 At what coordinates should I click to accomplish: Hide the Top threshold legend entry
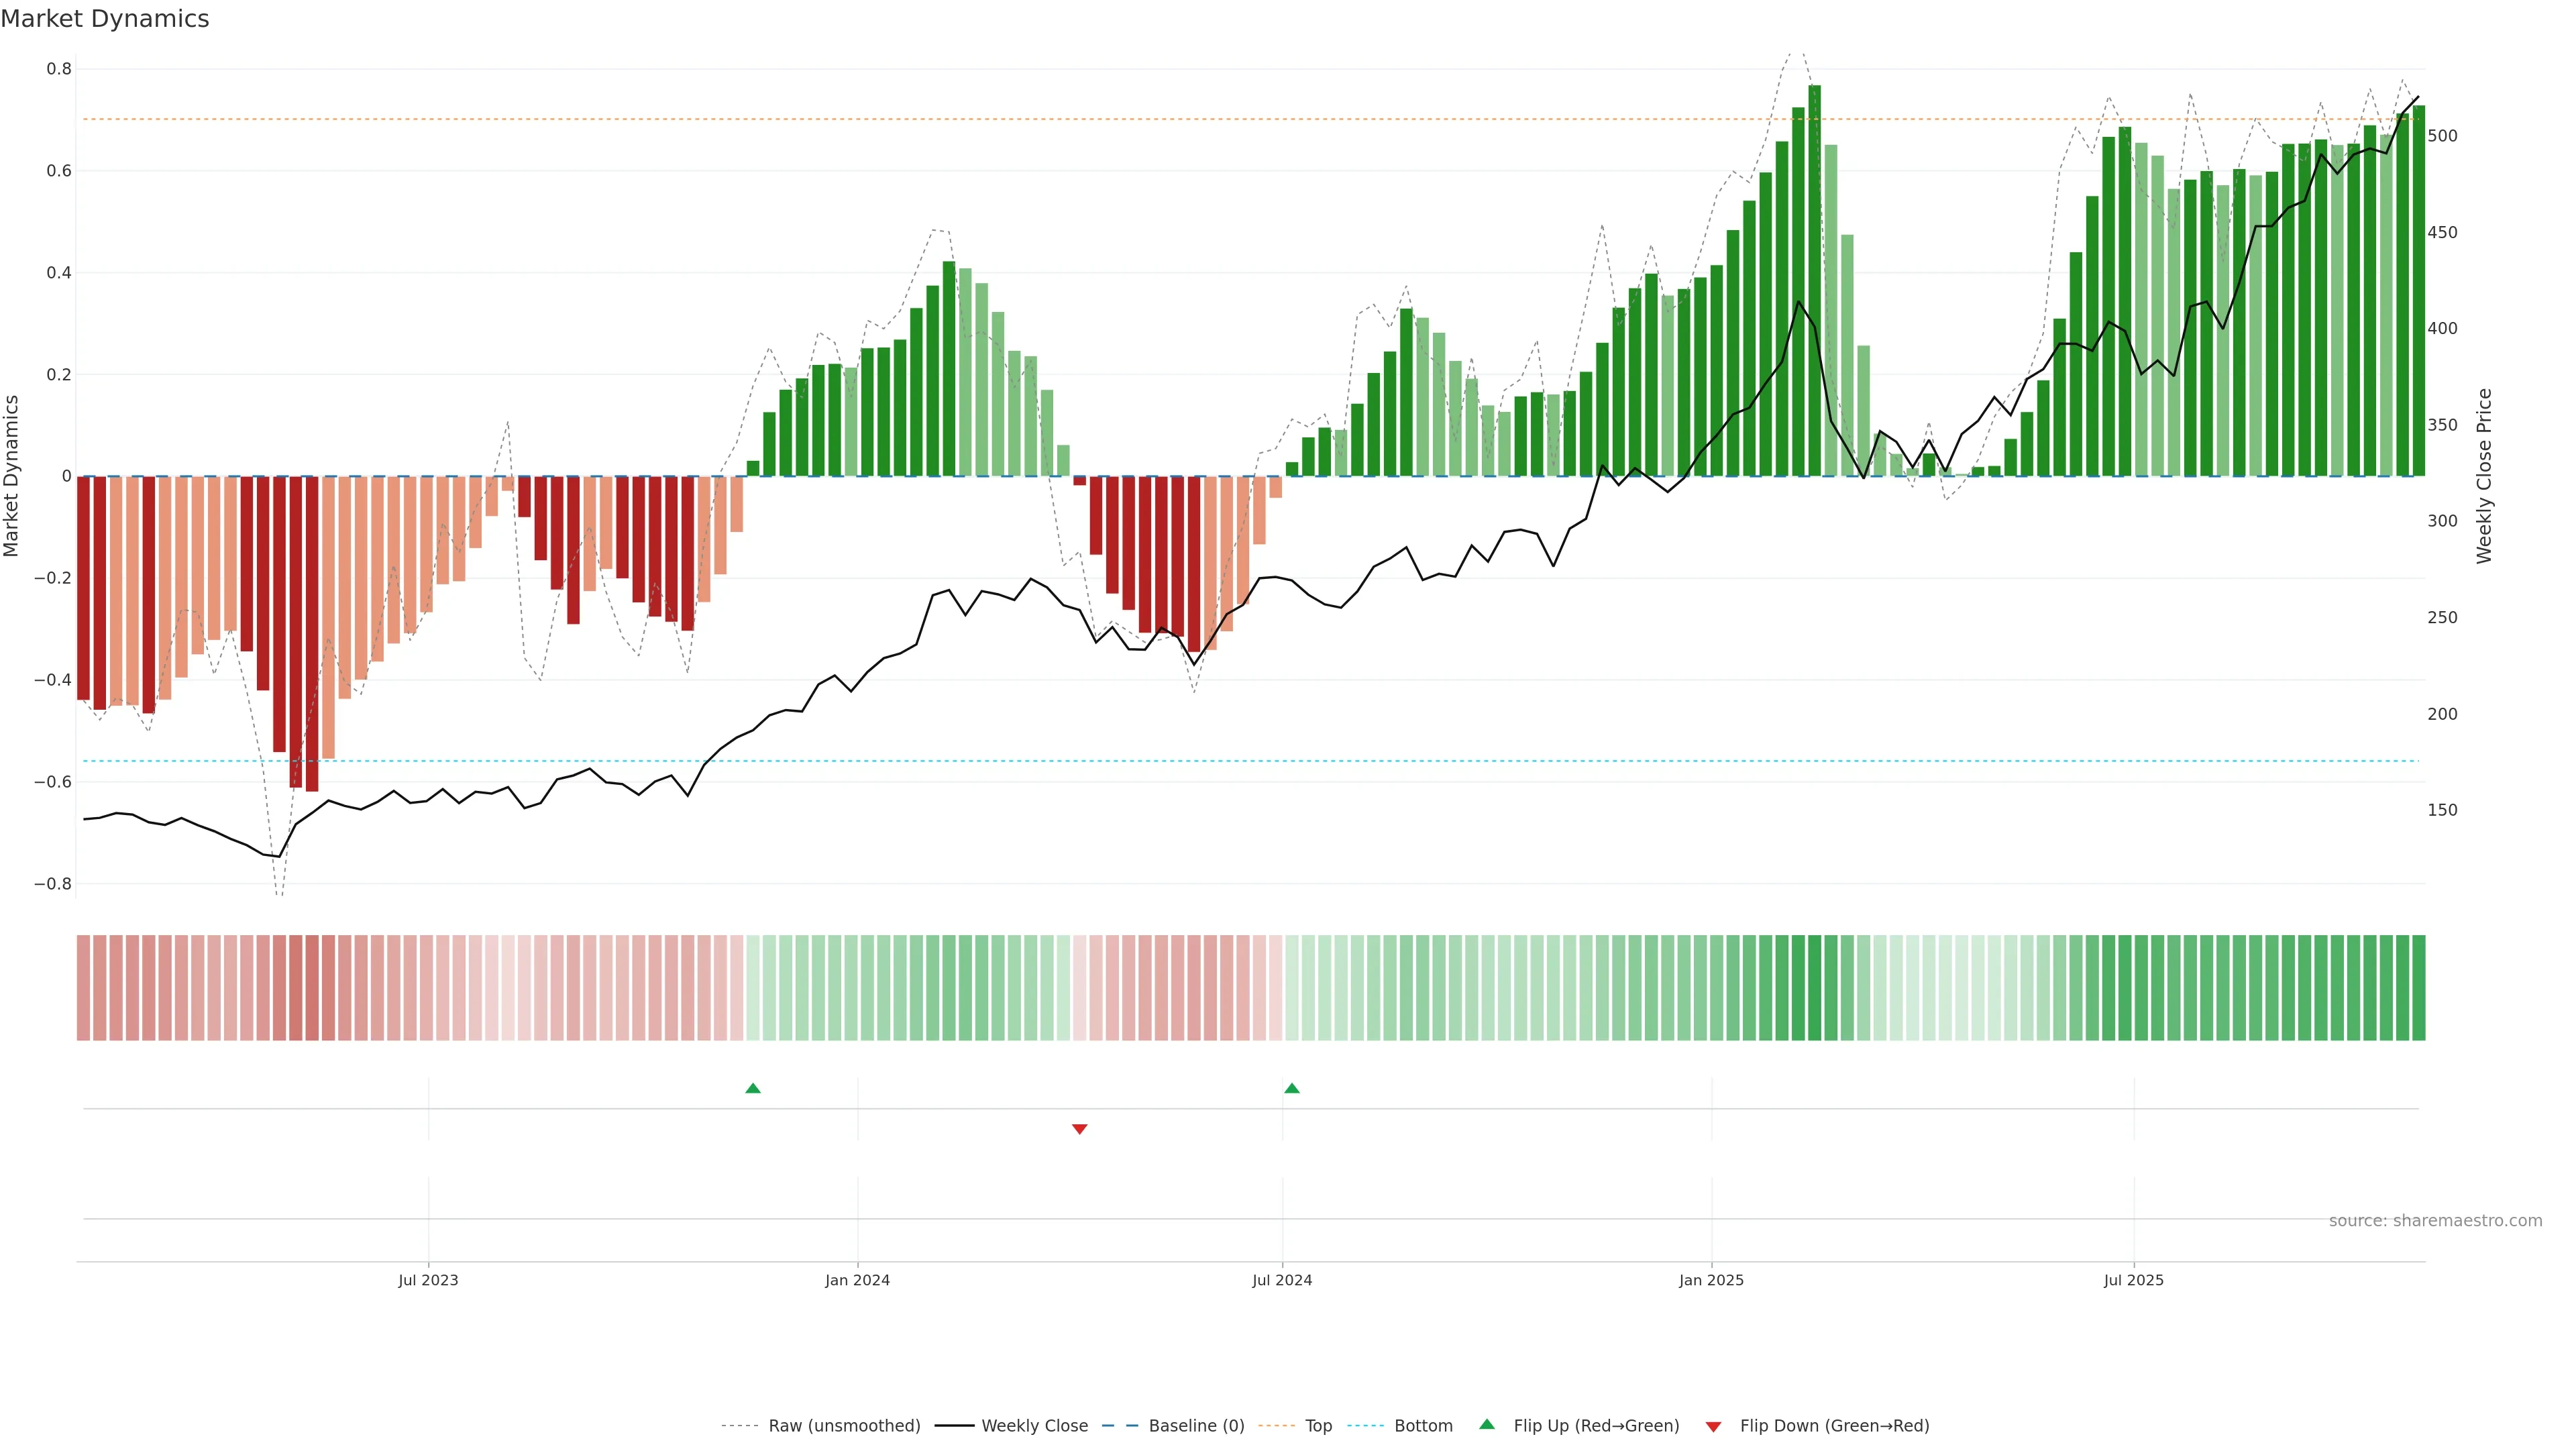click(x=1318, y=1426)
